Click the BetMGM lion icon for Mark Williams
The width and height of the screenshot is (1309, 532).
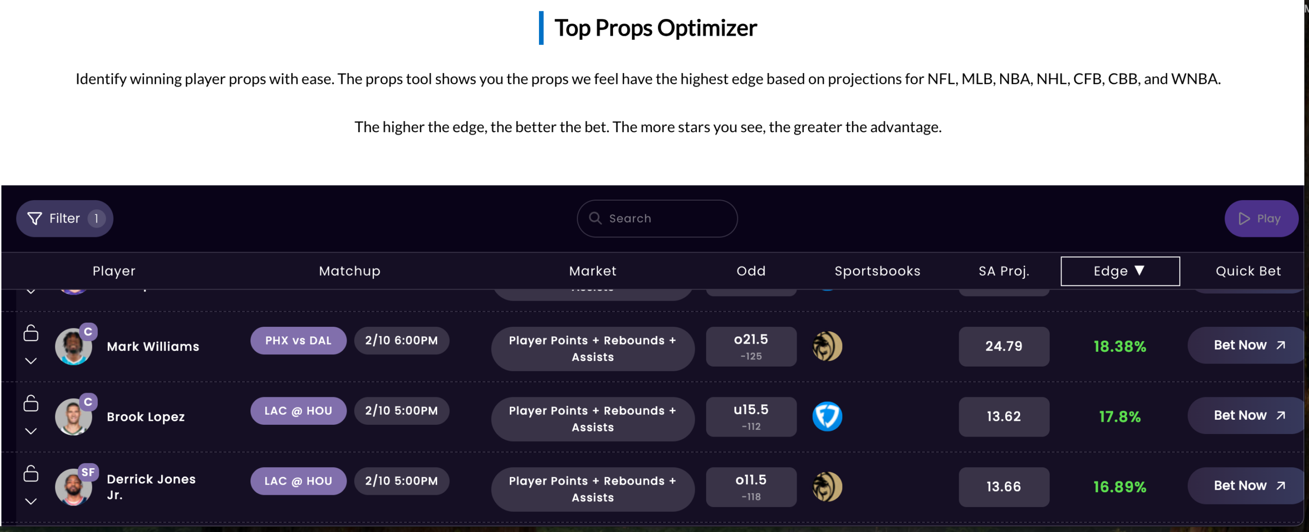click(x=827, y=346)
